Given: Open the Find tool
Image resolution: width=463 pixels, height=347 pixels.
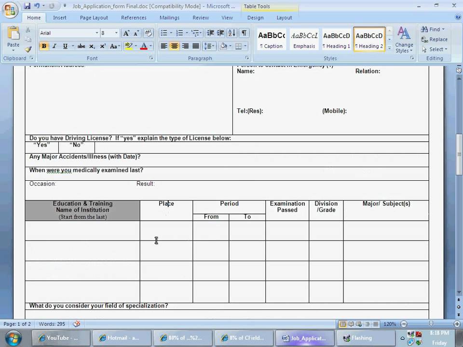Looking at the screenshot, I should (x=433, y=29).
